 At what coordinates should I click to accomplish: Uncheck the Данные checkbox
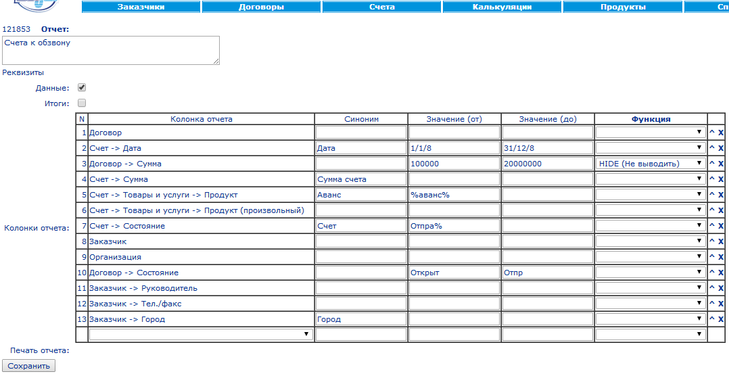(x=82, y=87)
